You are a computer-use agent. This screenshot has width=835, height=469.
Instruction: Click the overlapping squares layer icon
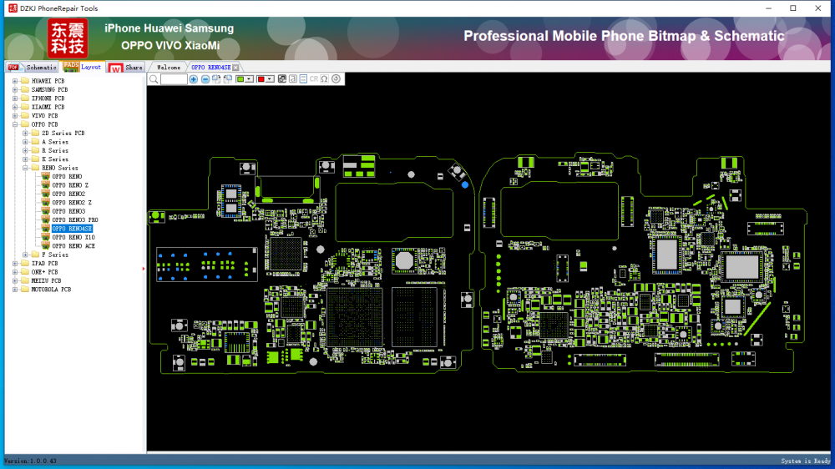[282, 79]
